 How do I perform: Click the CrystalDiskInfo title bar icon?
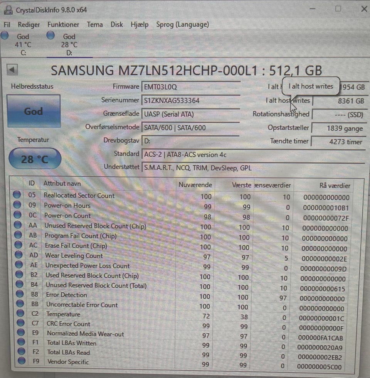click(8, 10)
